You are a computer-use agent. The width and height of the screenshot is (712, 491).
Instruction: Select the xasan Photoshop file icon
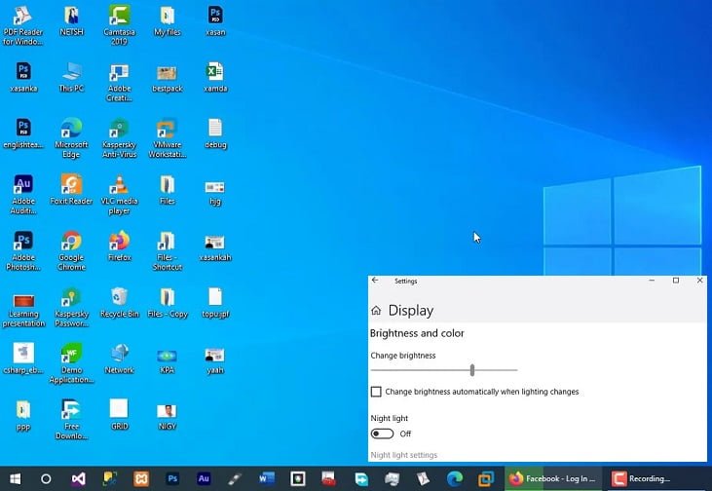(x=215, y=21)
